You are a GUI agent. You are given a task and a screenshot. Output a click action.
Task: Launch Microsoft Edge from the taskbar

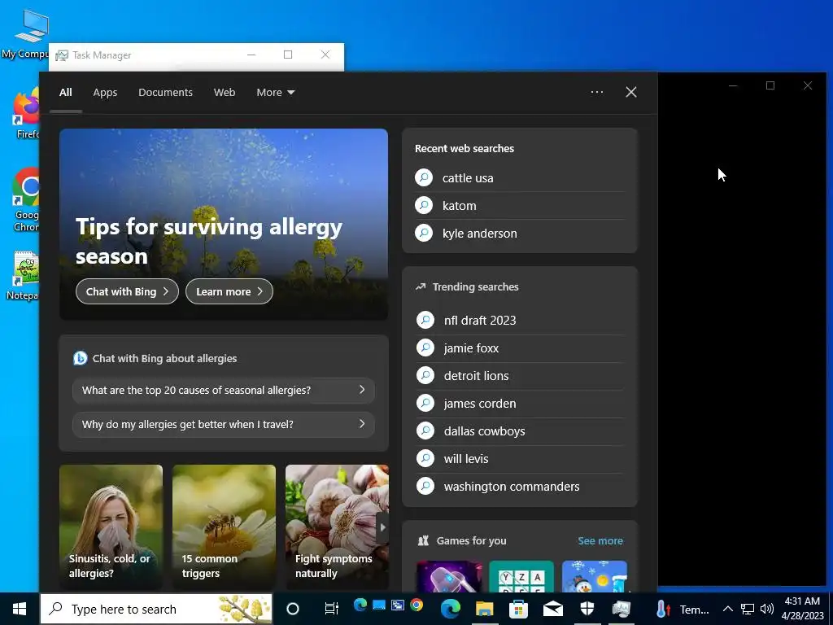coord(450,609)
